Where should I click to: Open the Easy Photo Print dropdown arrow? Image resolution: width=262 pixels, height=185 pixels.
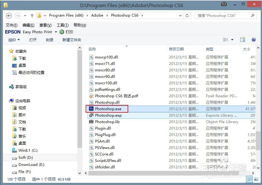[x=56, y=32]
